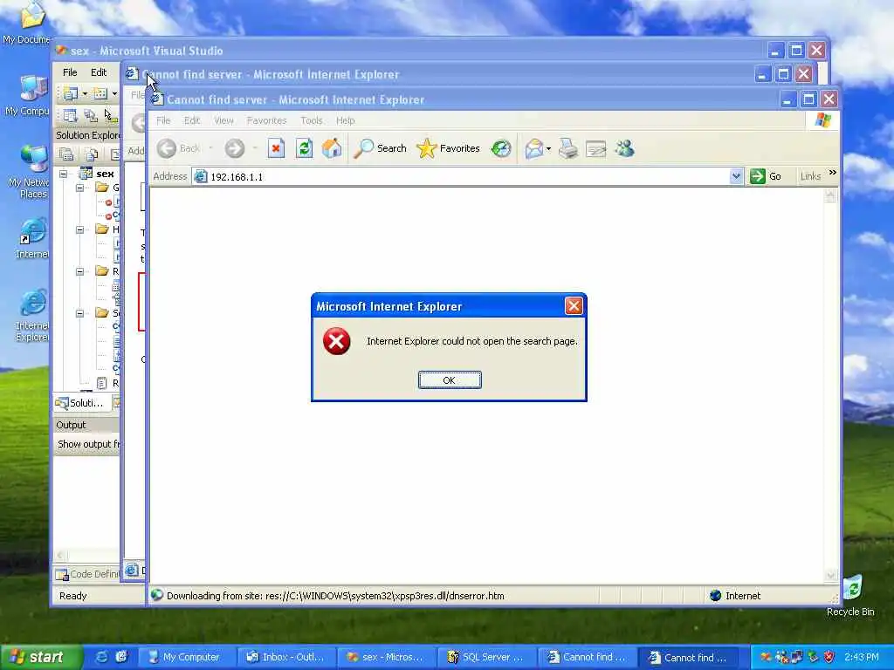Viewport: 894px width, 670px height.
Task: Click the first icon in Solution Explorer toolbar
Action: pyautogui.click(x=66, y=154)
